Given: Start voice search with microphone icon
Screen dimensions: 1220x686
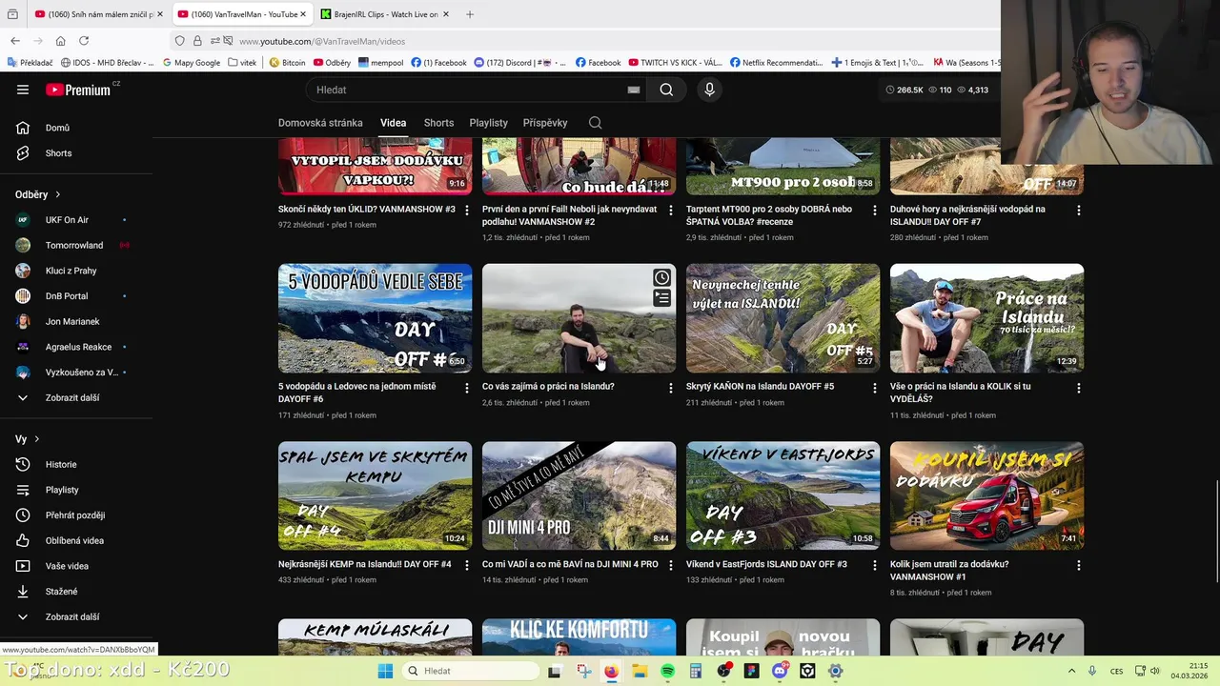Looking at the screenshot, I should click(709, 90).
